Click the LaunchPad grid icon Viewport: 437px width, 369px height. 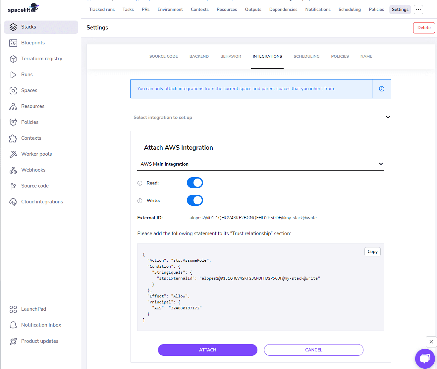pos(13,309)
